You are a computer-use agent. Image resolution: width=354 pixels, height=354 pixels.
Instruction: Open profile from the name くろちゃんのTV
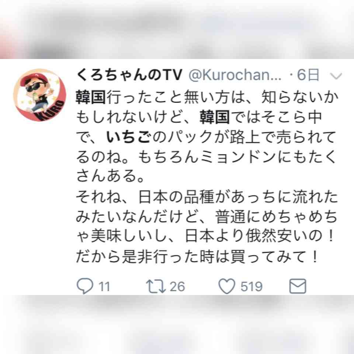(x=129, y=75)
